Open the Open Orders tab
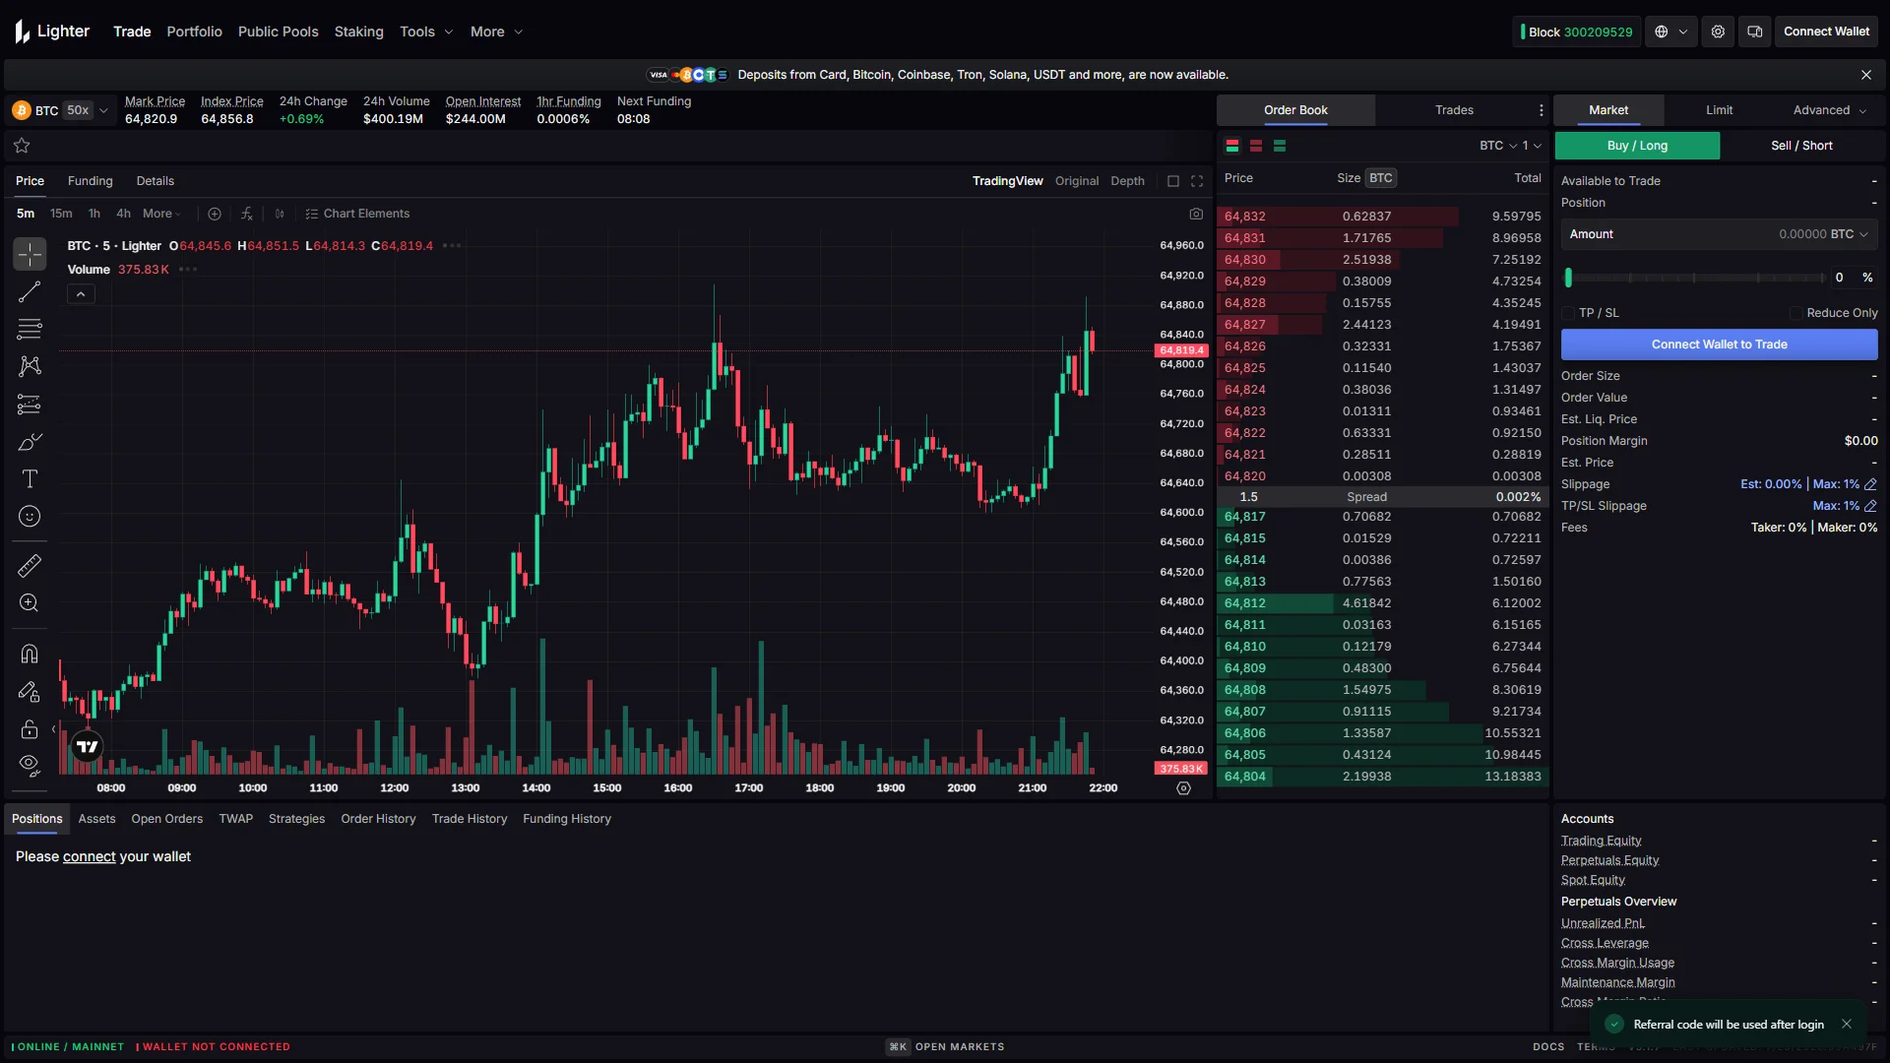1890x1063 pixels. tap(166, 819)
